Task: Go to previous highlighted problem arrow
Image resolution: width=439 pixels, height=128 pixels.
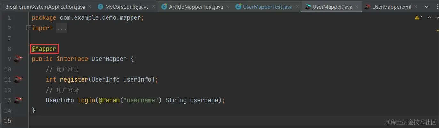Action: click(x=429, y=18)
